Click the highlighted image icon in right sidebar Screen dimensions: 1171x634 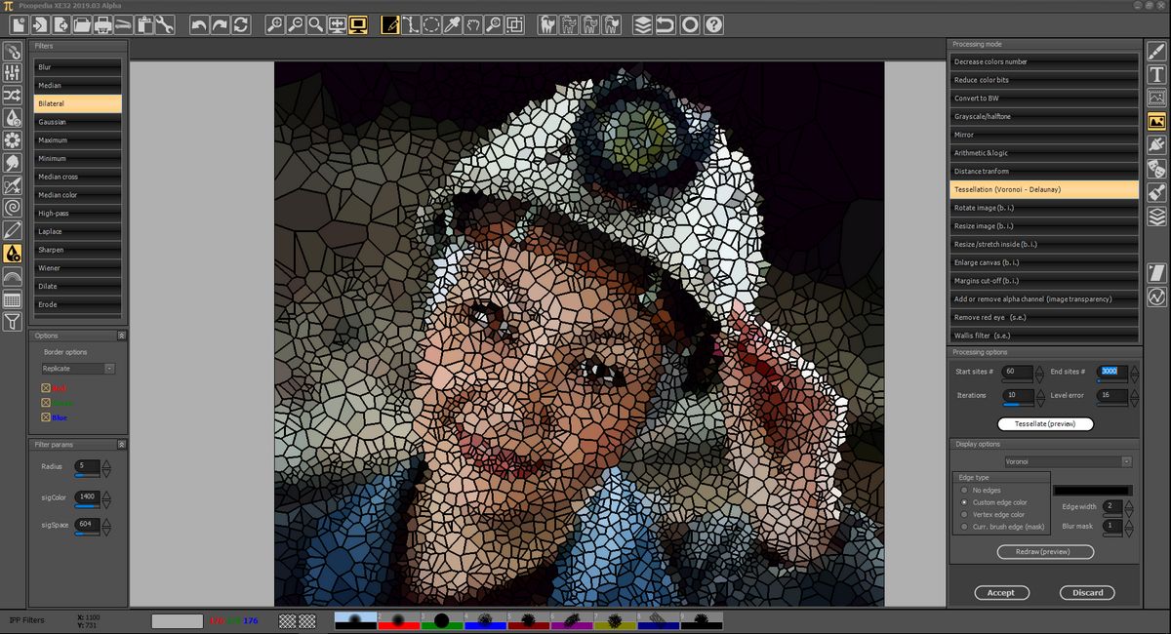[1157, 122]
